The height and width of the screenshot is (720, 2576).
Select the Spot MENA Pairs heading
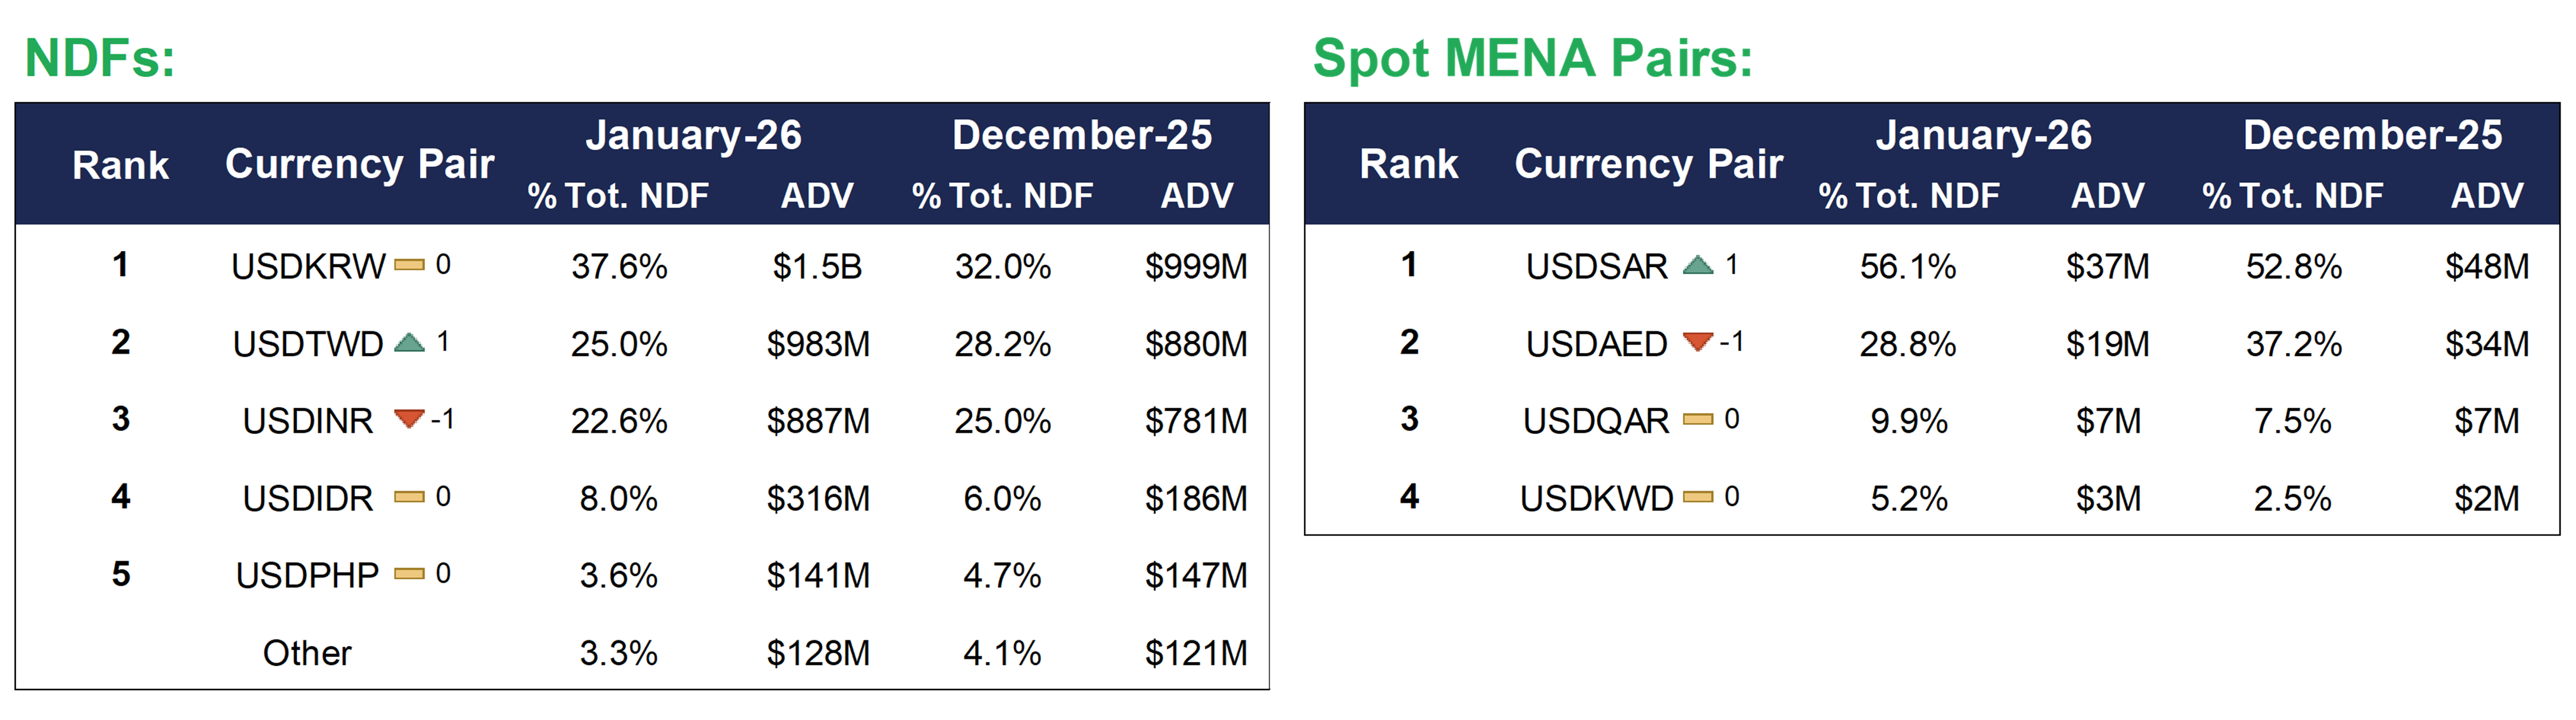(x=1532, y=58)
